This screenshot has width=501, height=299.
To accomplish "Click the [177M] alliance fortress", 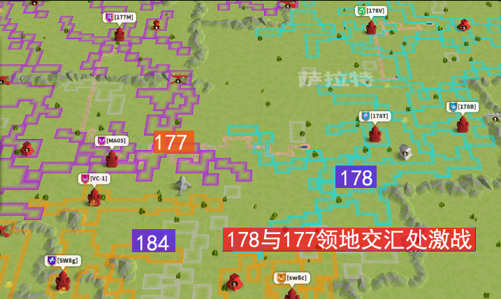I will (x=119, y=33).
